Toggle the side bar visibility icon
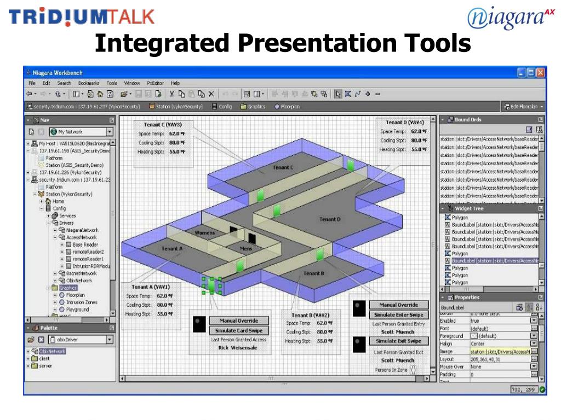The image size is (561, 420). pos(76,94)
